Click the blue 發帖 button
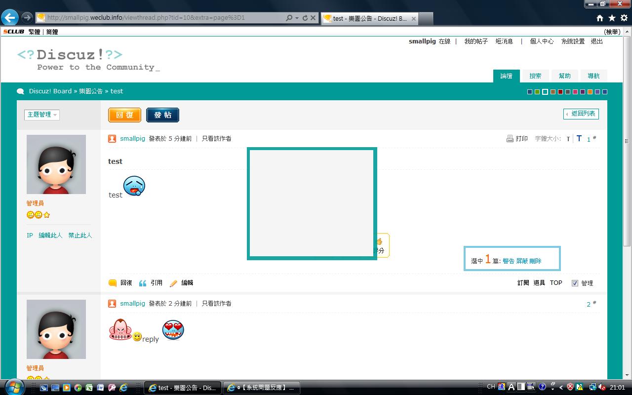This screenshot has width=632, height=395. tap(163, 115)
